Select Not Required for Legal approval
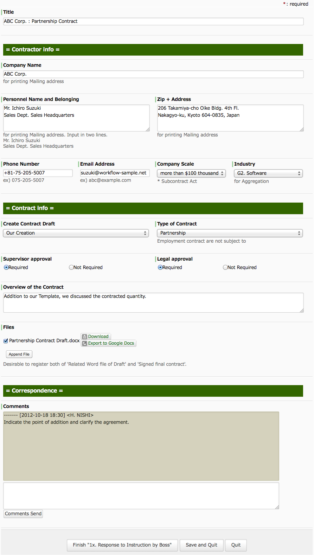The image size is (314, 555). tap(225, 267)
